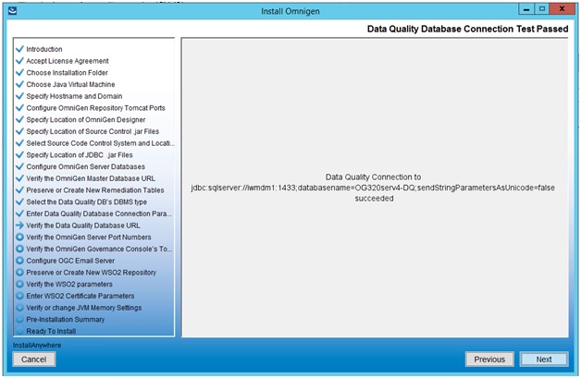Click the InstallAnywhere label
This screenshot has width=581, height=378.
click(x=37, y=345)
